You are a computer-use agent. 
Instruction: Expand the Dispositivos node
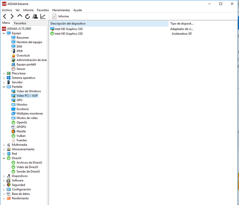(x=4, y=176)
